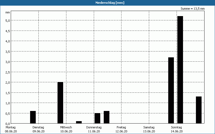The image size is (215, 134).
Task: Click the '0,5' y-axis value
Action: tap(8, 113)
